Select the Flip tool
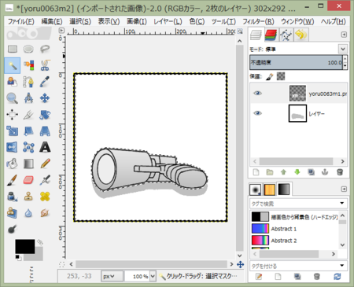Image resolution: width=354 pixels, height=287 pixels. pos(13,147)
